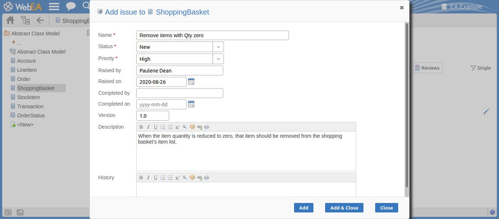The image size is (499, 219).
Task: Click the Close button in dialog footer
Action: [386, 208]
